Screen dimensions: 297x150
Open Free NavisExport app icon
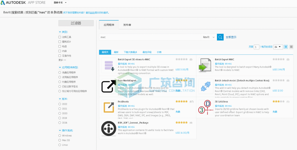(x=109, y=86)
